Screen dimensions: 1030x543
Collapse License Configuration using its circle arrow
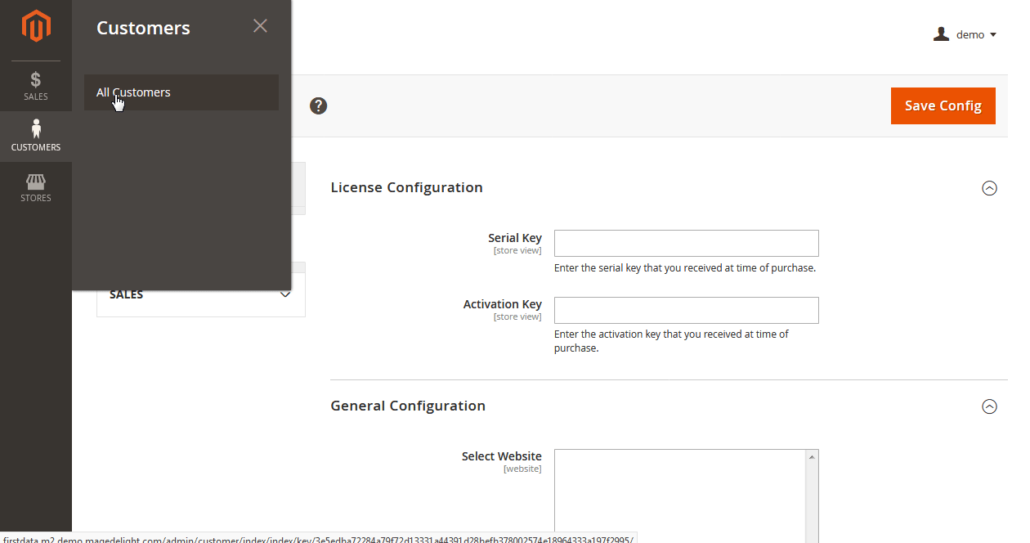pyautogui.click(x=989, y=188)
